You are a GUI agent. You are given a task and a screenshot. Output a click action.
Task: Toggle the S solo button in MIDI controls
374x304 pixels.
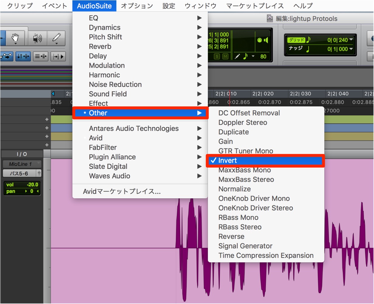tap(217, 56)
